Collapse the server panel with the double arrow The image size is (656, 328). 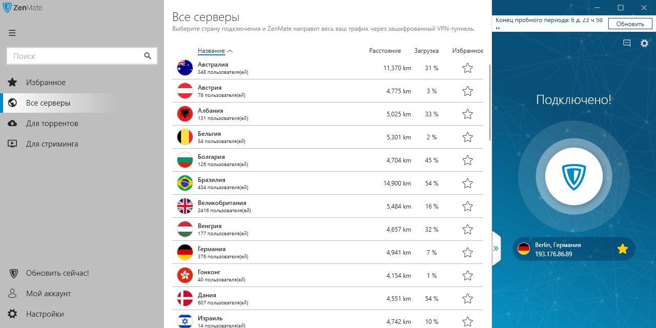(496, 249)
